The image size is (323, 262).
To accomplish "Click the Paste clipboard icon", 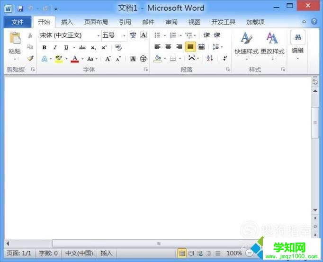I will click(15, 38).
